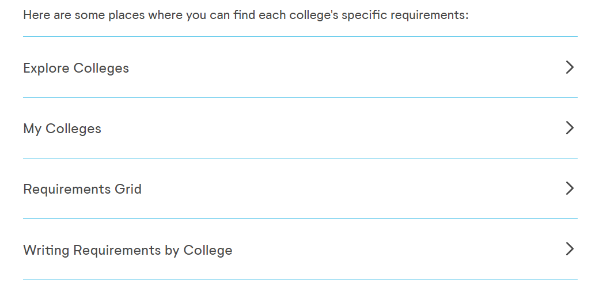Click the intro sentence about college requirements

tap(246, 14)
